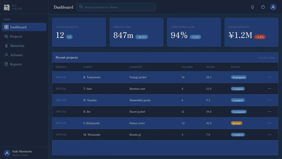
Task: Select client K. Yamamoto
Action: (92, 77)
